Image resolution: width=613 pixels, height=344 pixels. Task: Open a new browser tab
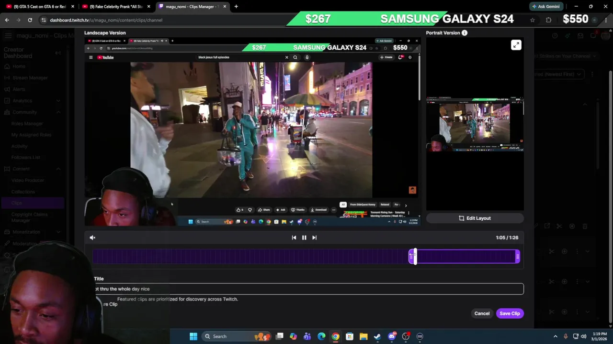[236, 7]
